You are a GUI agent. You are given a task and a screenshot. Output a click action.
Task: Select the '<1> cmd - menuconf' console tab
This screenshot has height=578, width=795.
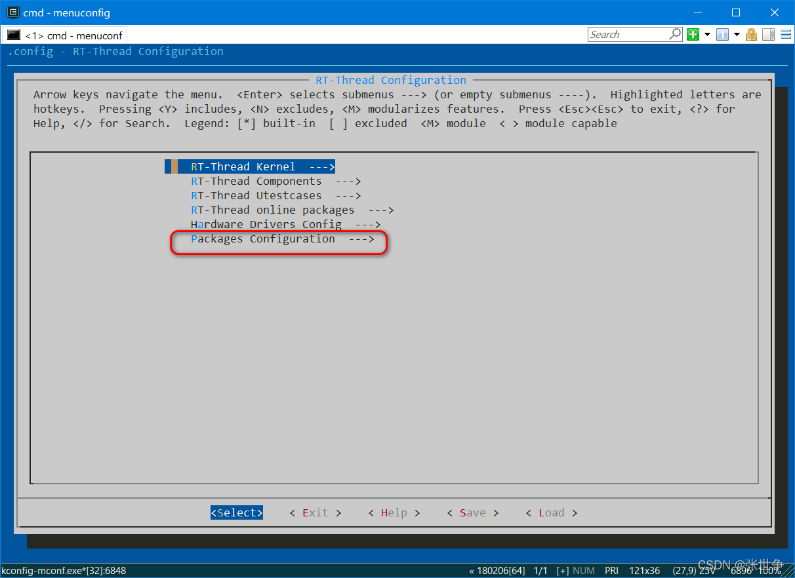pyautogui.click(x=64, y=35)
